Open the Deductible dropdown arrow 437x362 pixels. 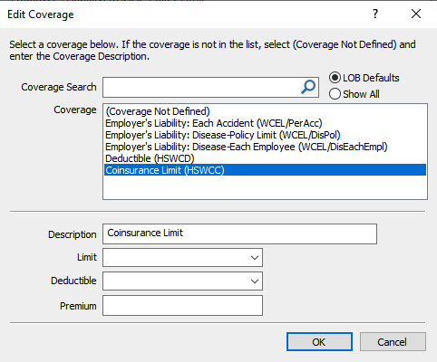point(255,281)
